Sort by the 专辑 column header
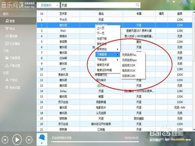 coord(139,14)
